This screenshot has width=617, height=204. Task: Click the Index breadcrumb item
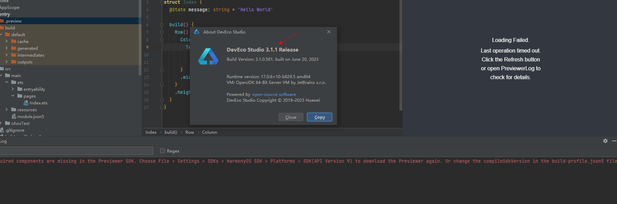[151, 132]
